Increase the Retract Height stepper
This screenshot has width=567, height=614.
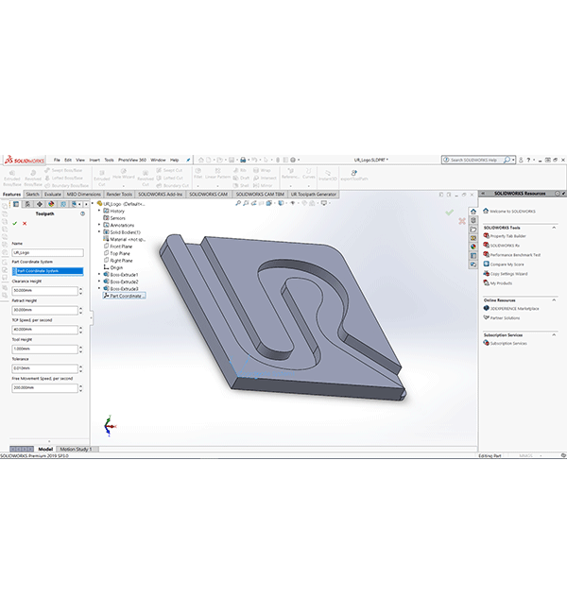[80, 308]
